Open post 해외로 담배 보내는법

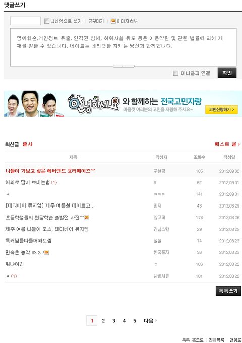coord(28,182)
